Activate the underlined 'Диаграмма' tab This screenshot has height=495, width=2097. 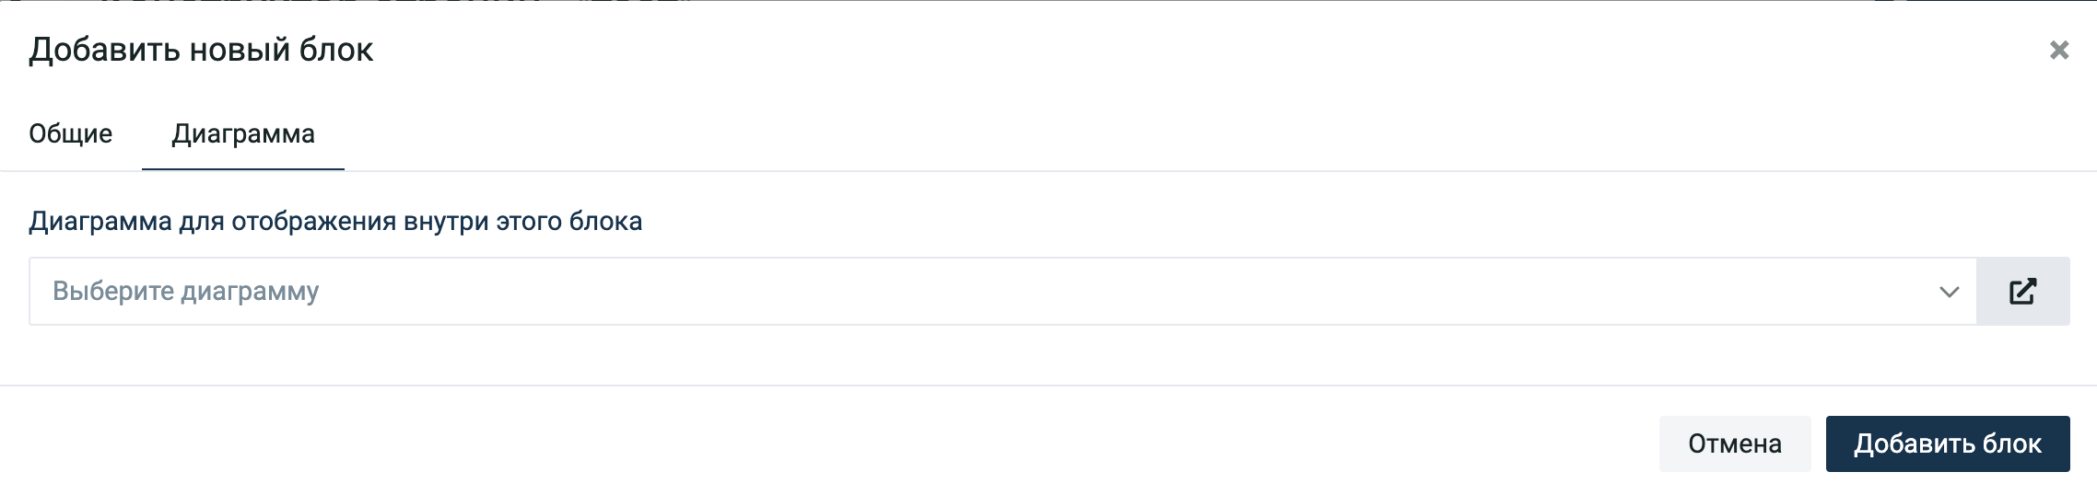click(243, 134)
